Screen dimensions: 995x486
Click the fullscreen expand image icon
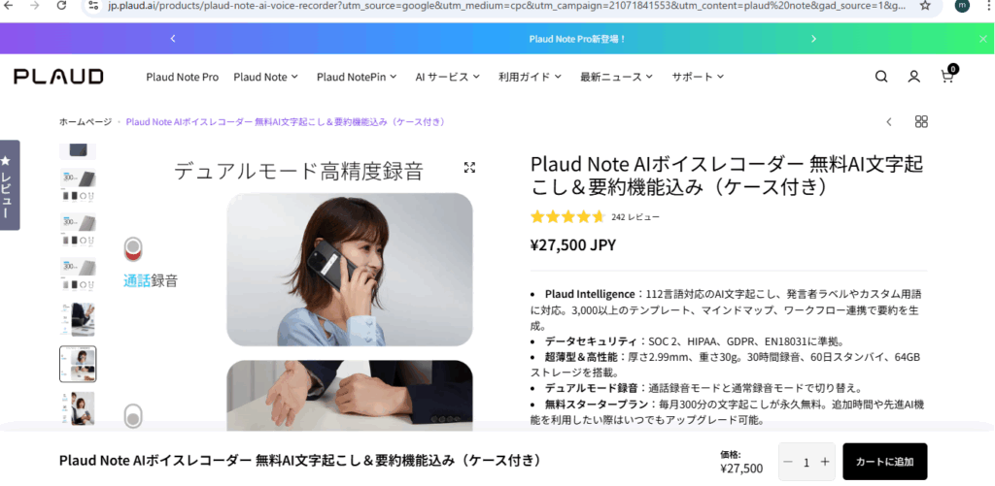469,167
